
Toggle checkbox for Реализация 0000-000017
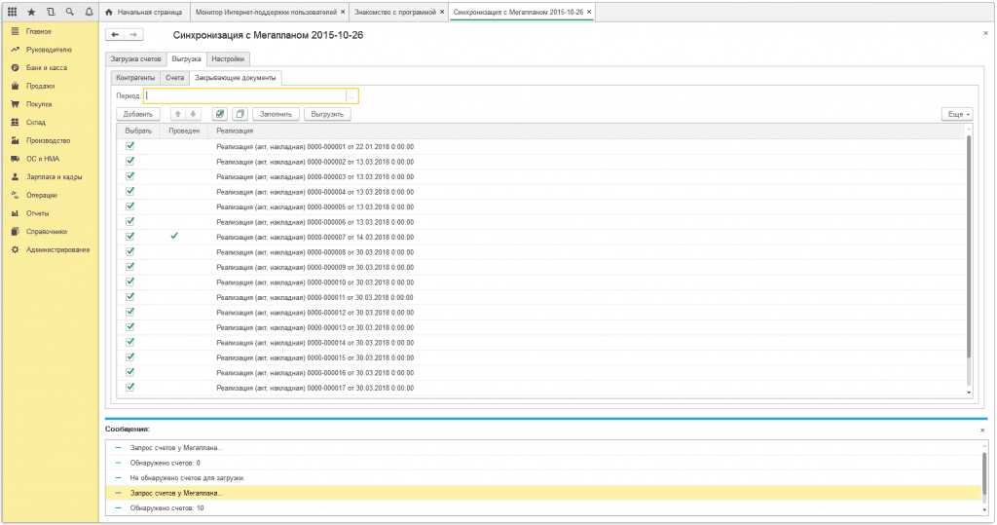pos(129,387)
